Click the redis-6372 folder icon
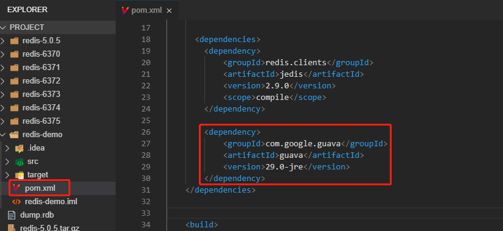This screenshot has width=503, height=231. tap(14, 81)
